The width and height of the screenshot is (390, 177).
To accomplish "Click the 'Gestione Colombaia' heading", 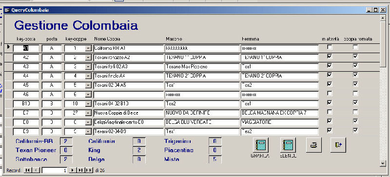I will [76, 25].
